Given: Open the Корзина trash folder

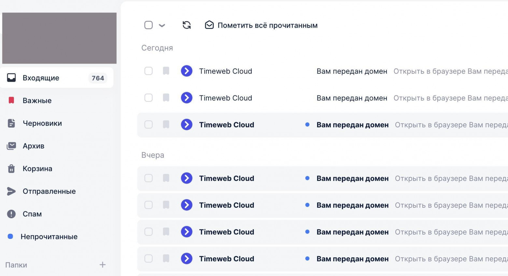Looking at the screenshot, I should 37,169.
